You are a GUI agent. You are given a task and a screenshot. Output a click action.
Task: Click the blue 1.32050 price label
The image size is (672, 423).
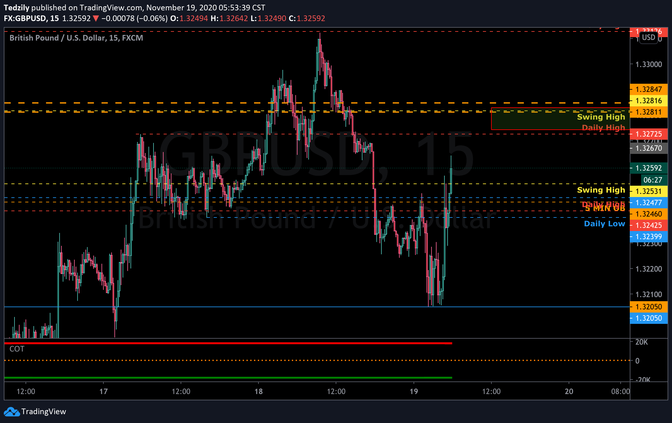tap(648, 318)
